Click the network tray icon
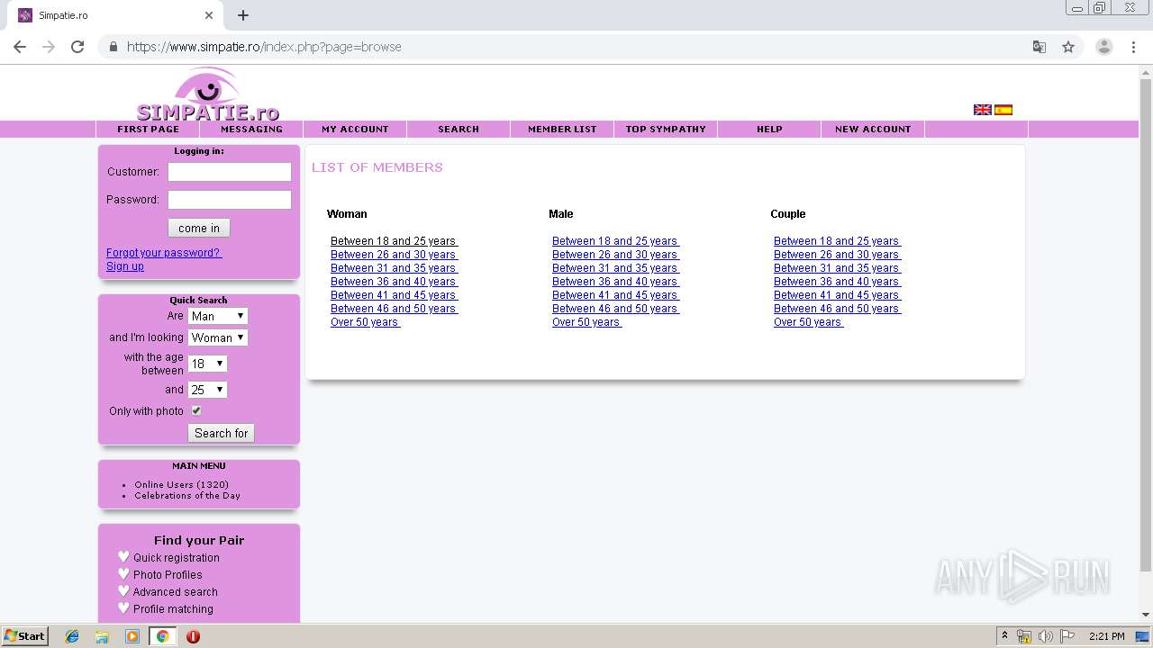The image size is (1153, 648). coord(1024,636)
